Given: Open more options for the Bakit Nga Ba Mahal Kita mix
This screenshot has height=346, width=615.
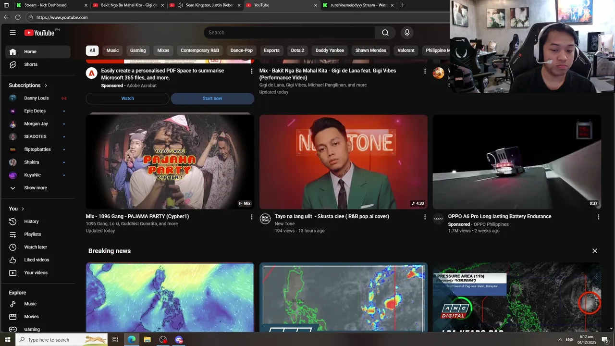Looking at the screenshot, I should (x=425, y=71).
